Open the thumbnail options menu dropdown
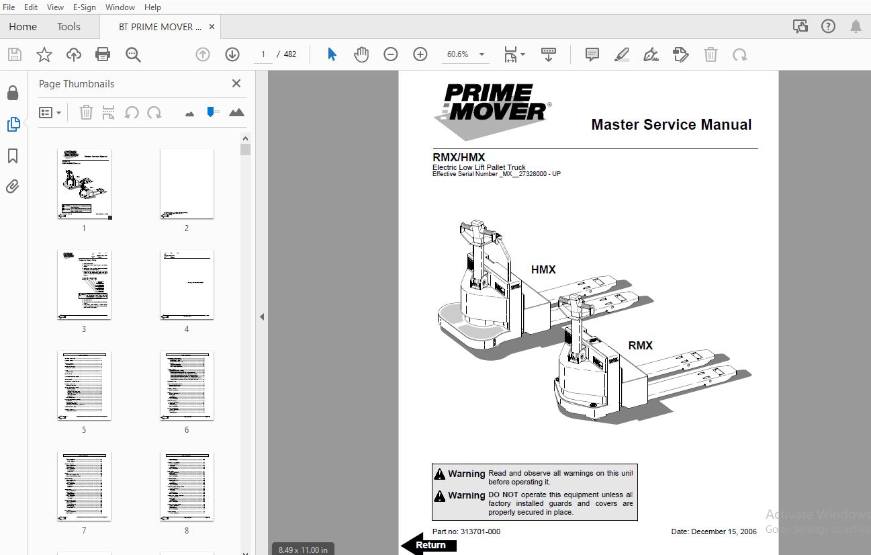 50,112
